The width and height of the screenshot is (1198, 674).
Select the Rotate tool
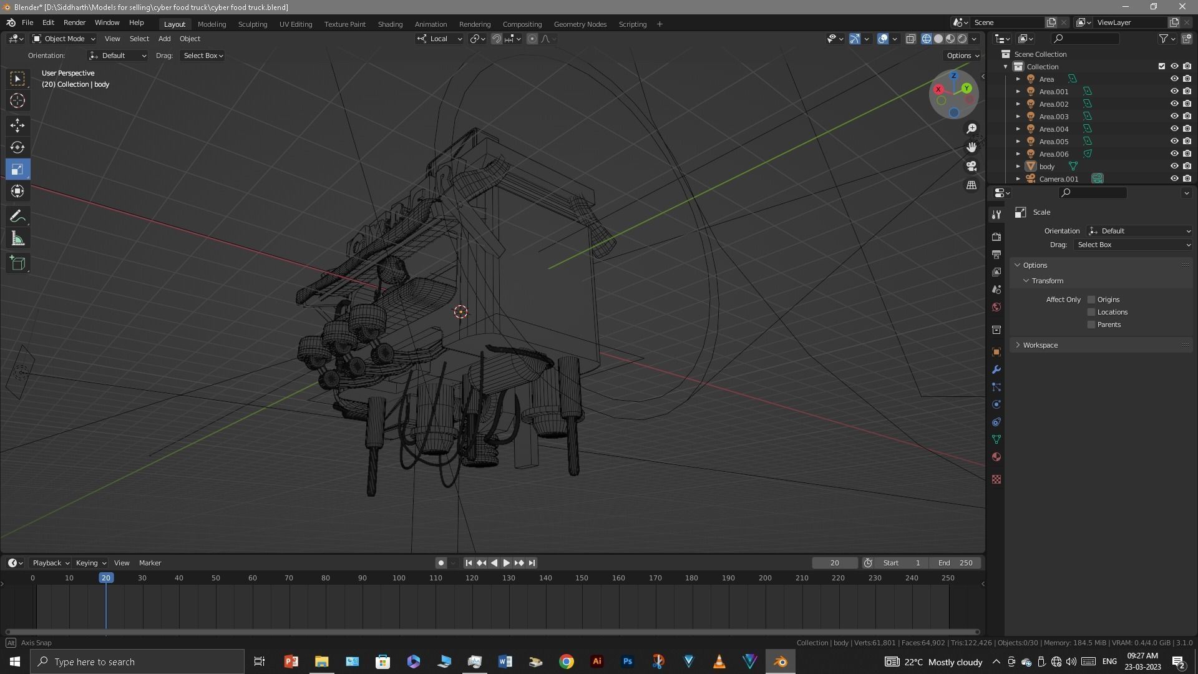click(x=17, y=147)
